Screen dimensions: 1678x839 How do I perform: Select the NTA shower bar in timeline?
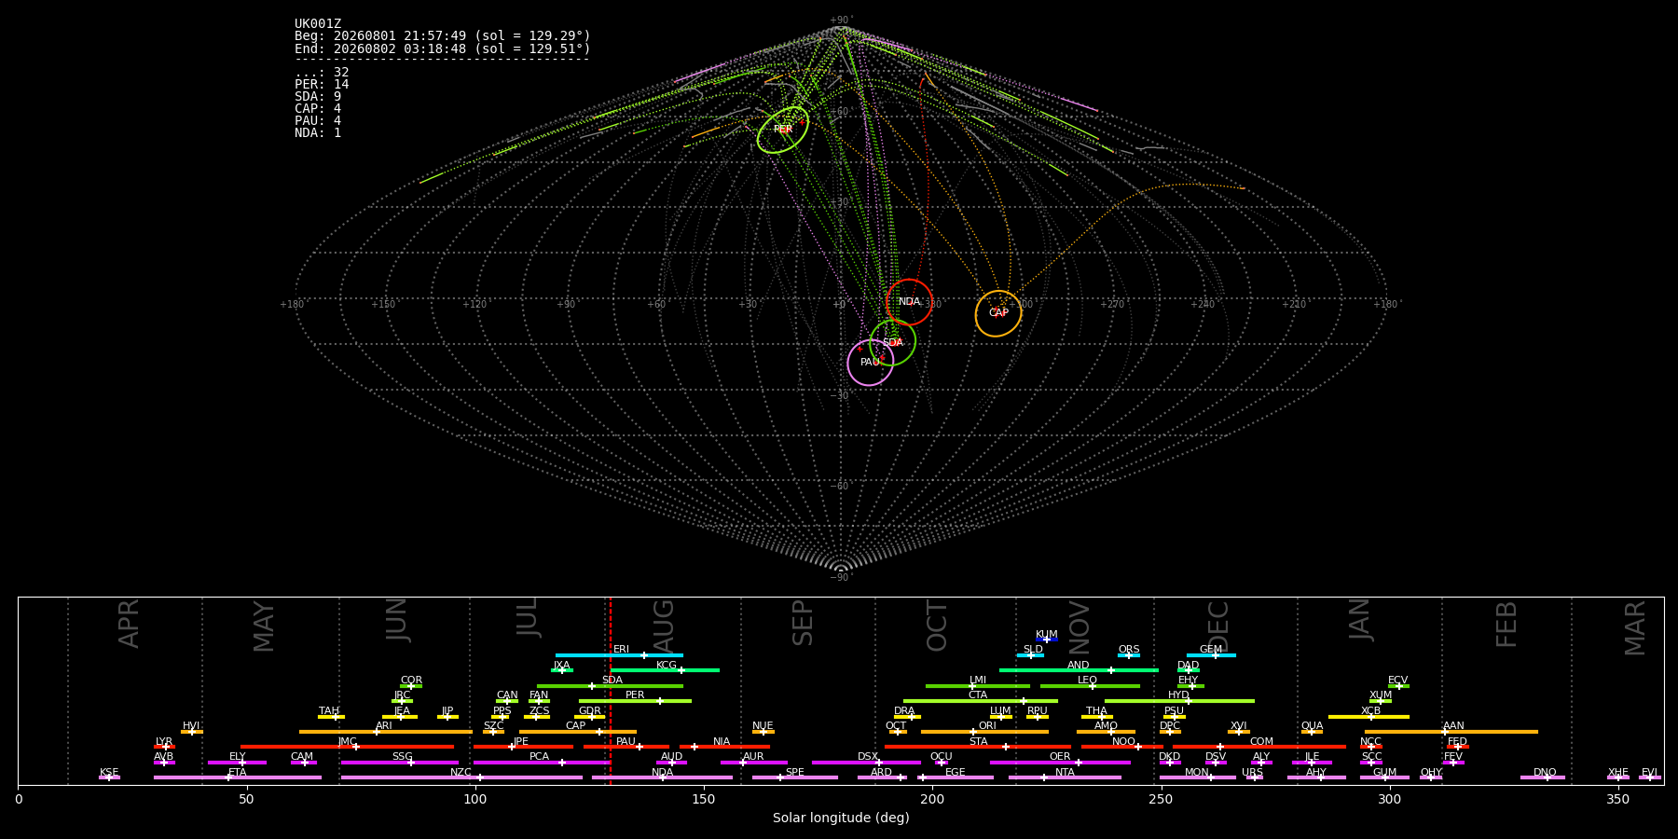(x=1065, y=777)
